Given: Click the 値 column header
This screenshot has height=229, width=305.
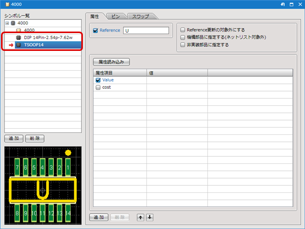Looking at the screenshot, I should (x=177, y=73).
